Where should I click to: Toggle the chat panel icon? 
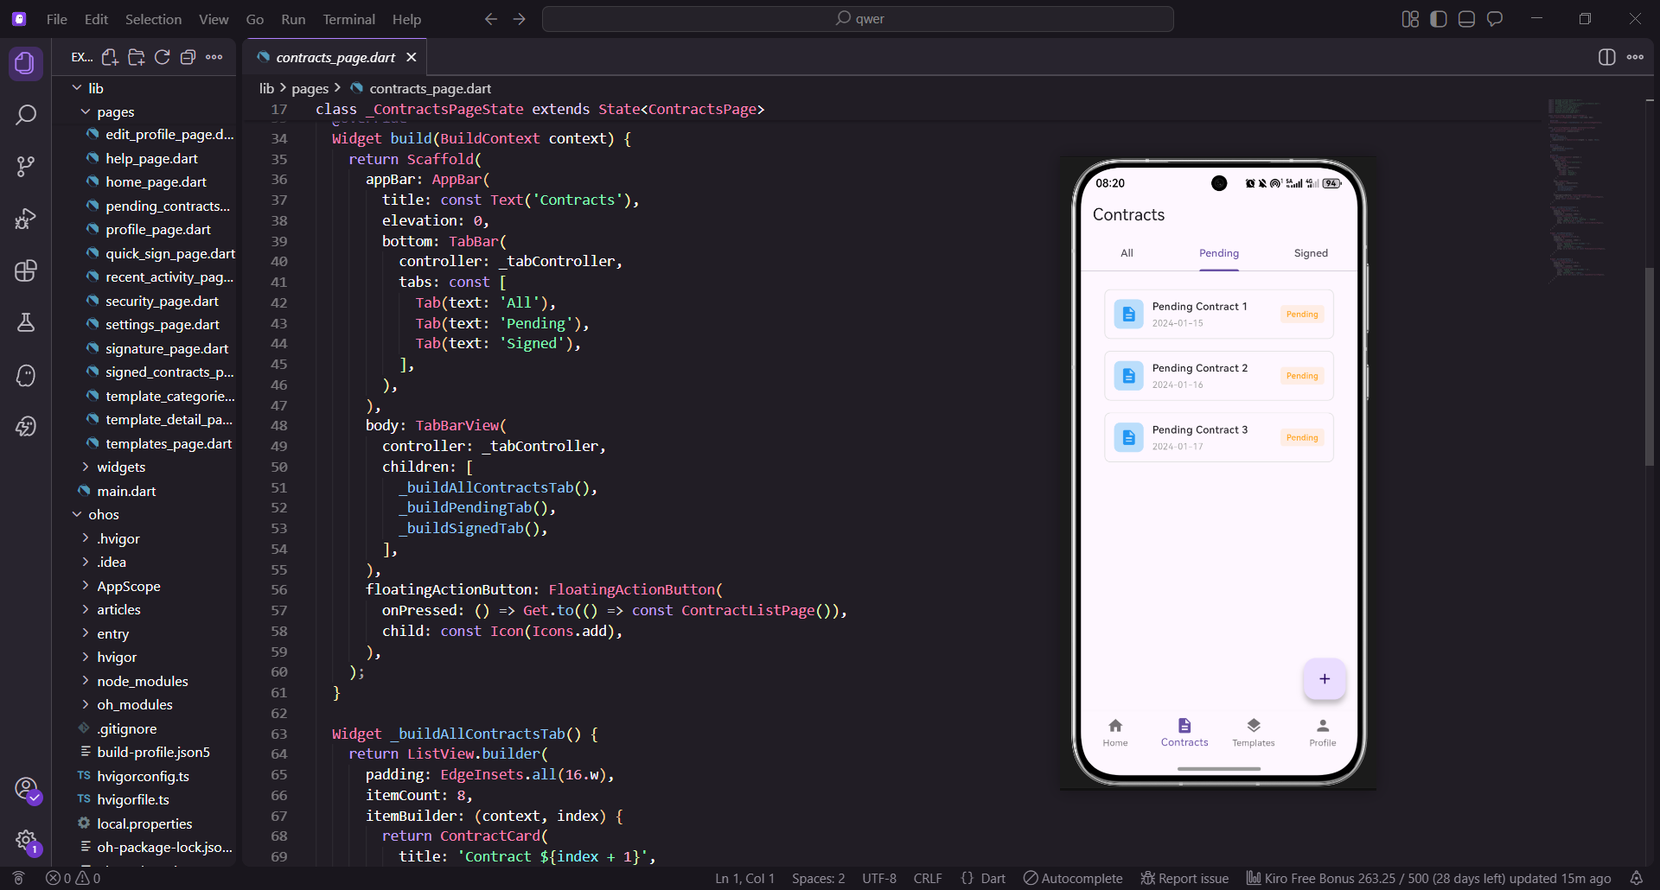(1495, 19)
